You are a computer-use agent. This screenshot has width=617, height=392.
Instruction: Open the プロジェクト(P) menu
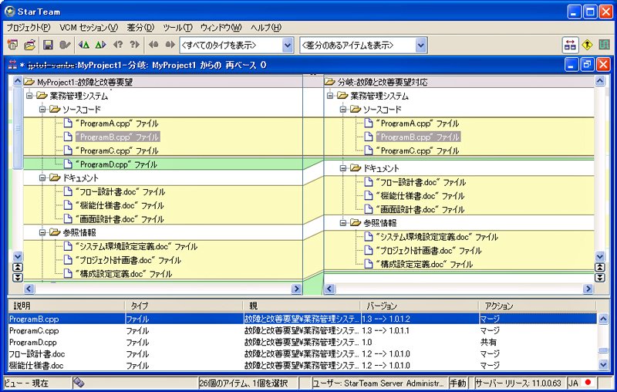(29, 28)
